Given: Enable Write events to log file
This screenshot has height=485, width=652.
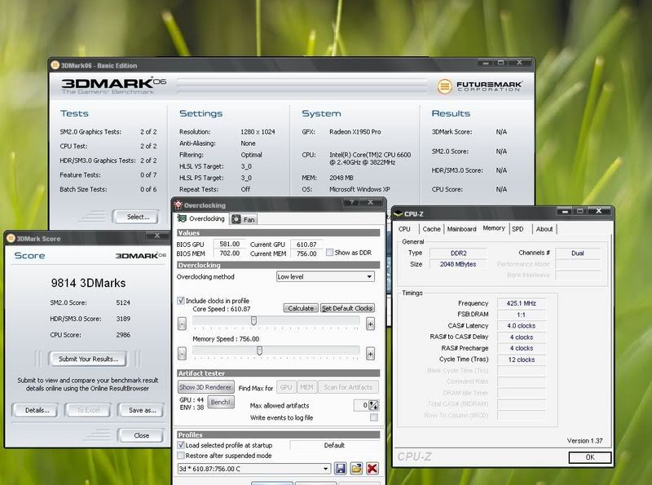Looking at the screenshot, I should point(374,417).
